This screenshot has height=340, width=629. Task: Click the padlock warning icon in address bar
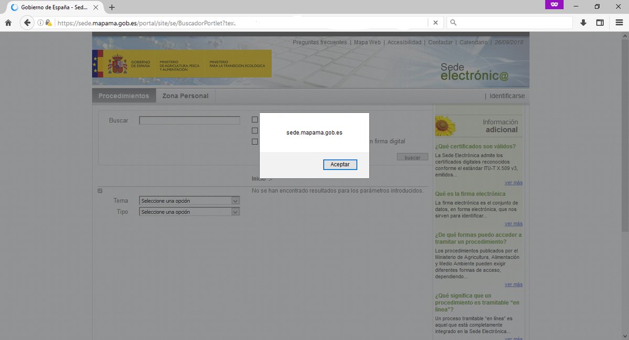pos(49,23)
